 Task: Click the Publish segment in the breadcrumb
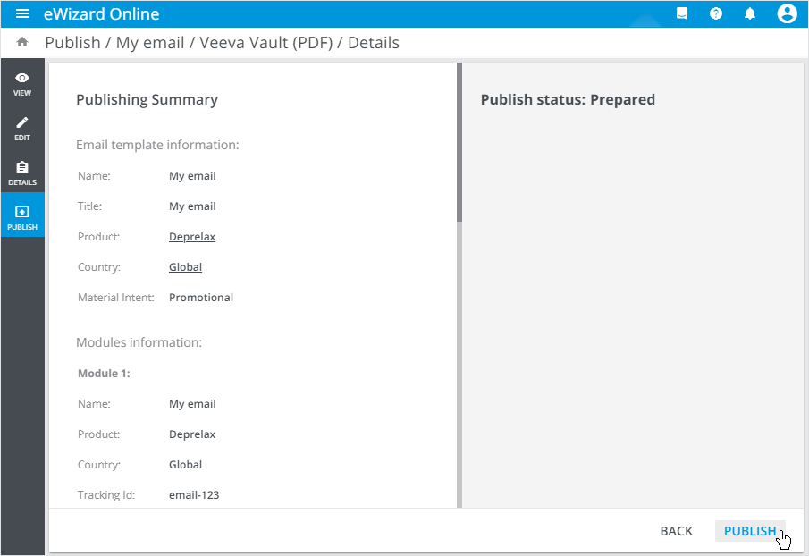[72, 43]
